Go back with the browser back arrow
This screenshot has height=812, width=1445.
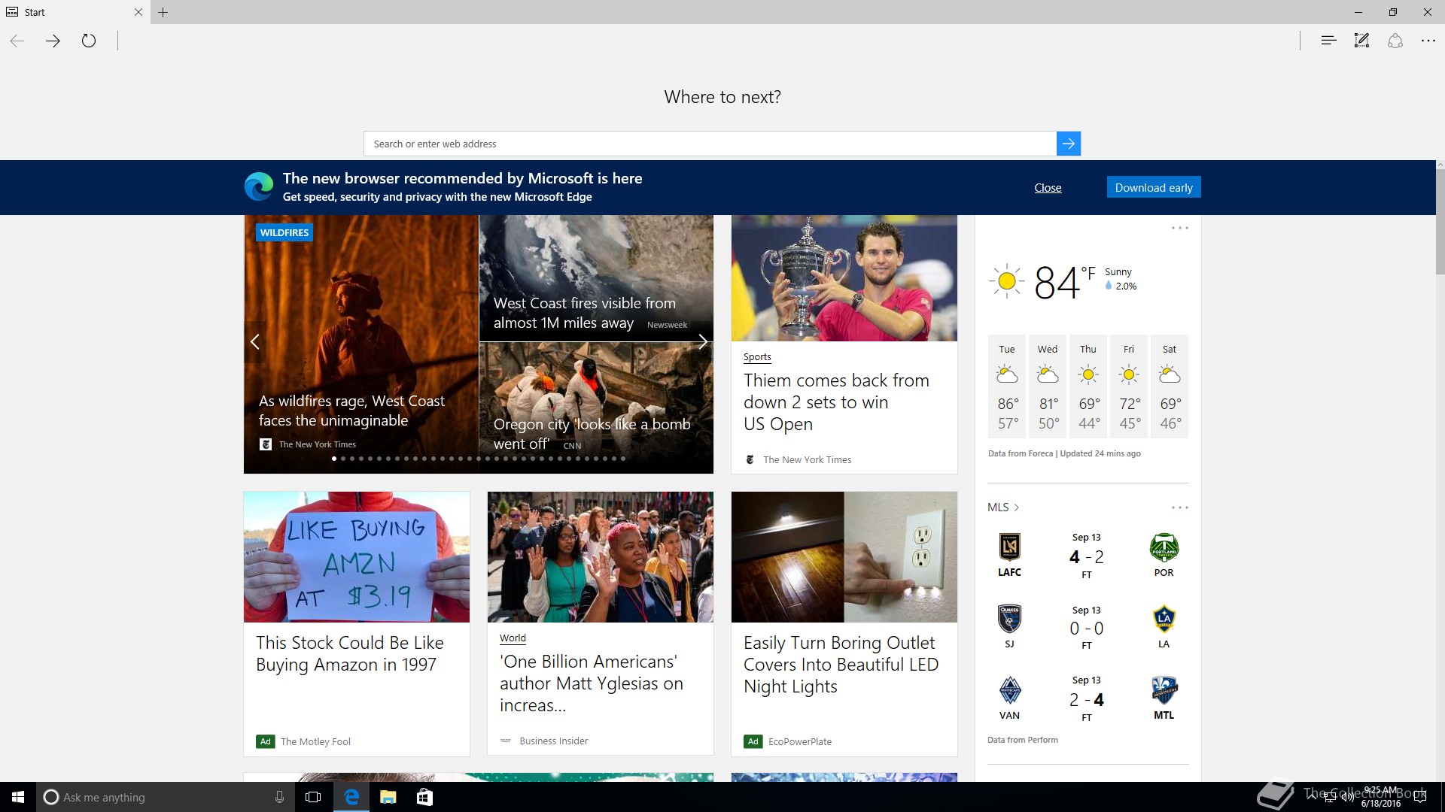tap(17, 41)
